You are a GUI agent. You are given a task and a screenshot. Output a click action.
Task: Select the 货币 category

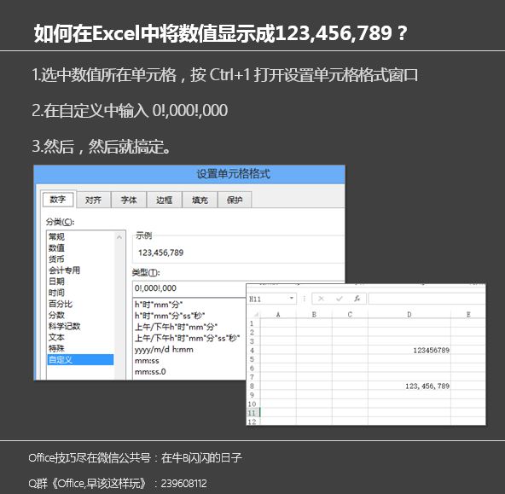tap(80, 259)
